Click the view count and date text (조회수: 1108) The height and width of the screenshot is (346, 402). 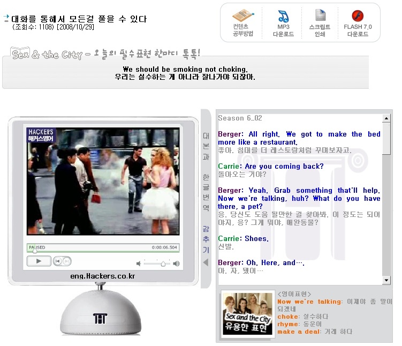(x=53, y=27)
